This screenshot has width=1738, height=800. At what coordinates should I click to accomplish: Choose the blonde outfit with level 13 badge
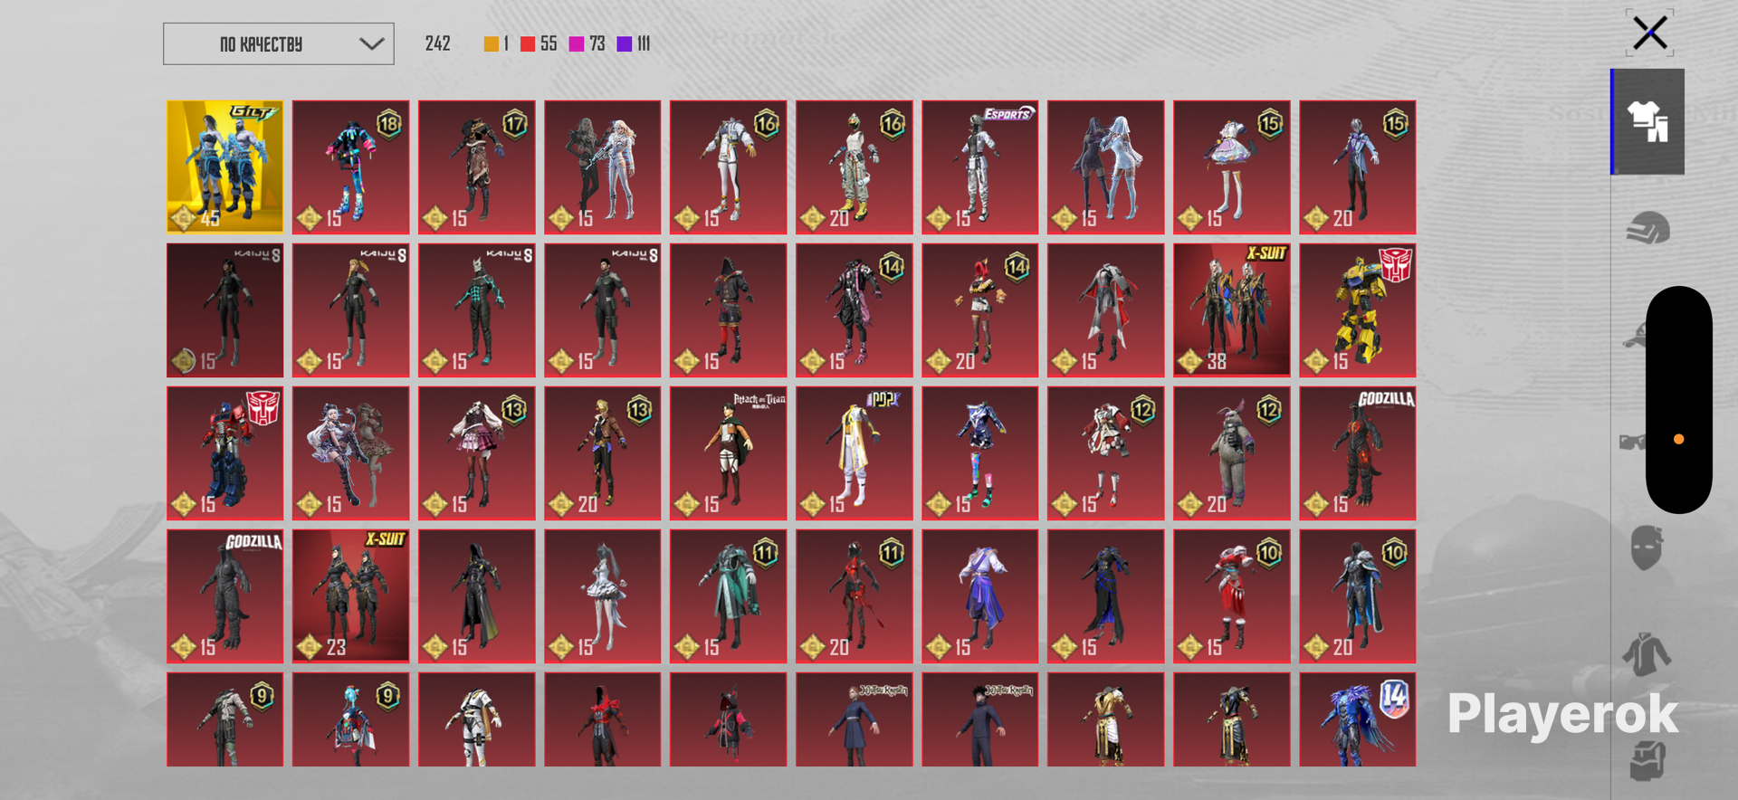(x=602, y=453)
